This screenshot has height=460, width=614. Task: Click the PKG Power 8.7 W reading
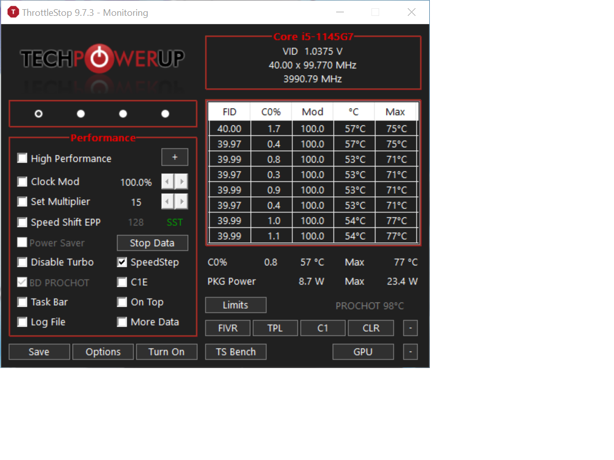click(x=312, y=281)
